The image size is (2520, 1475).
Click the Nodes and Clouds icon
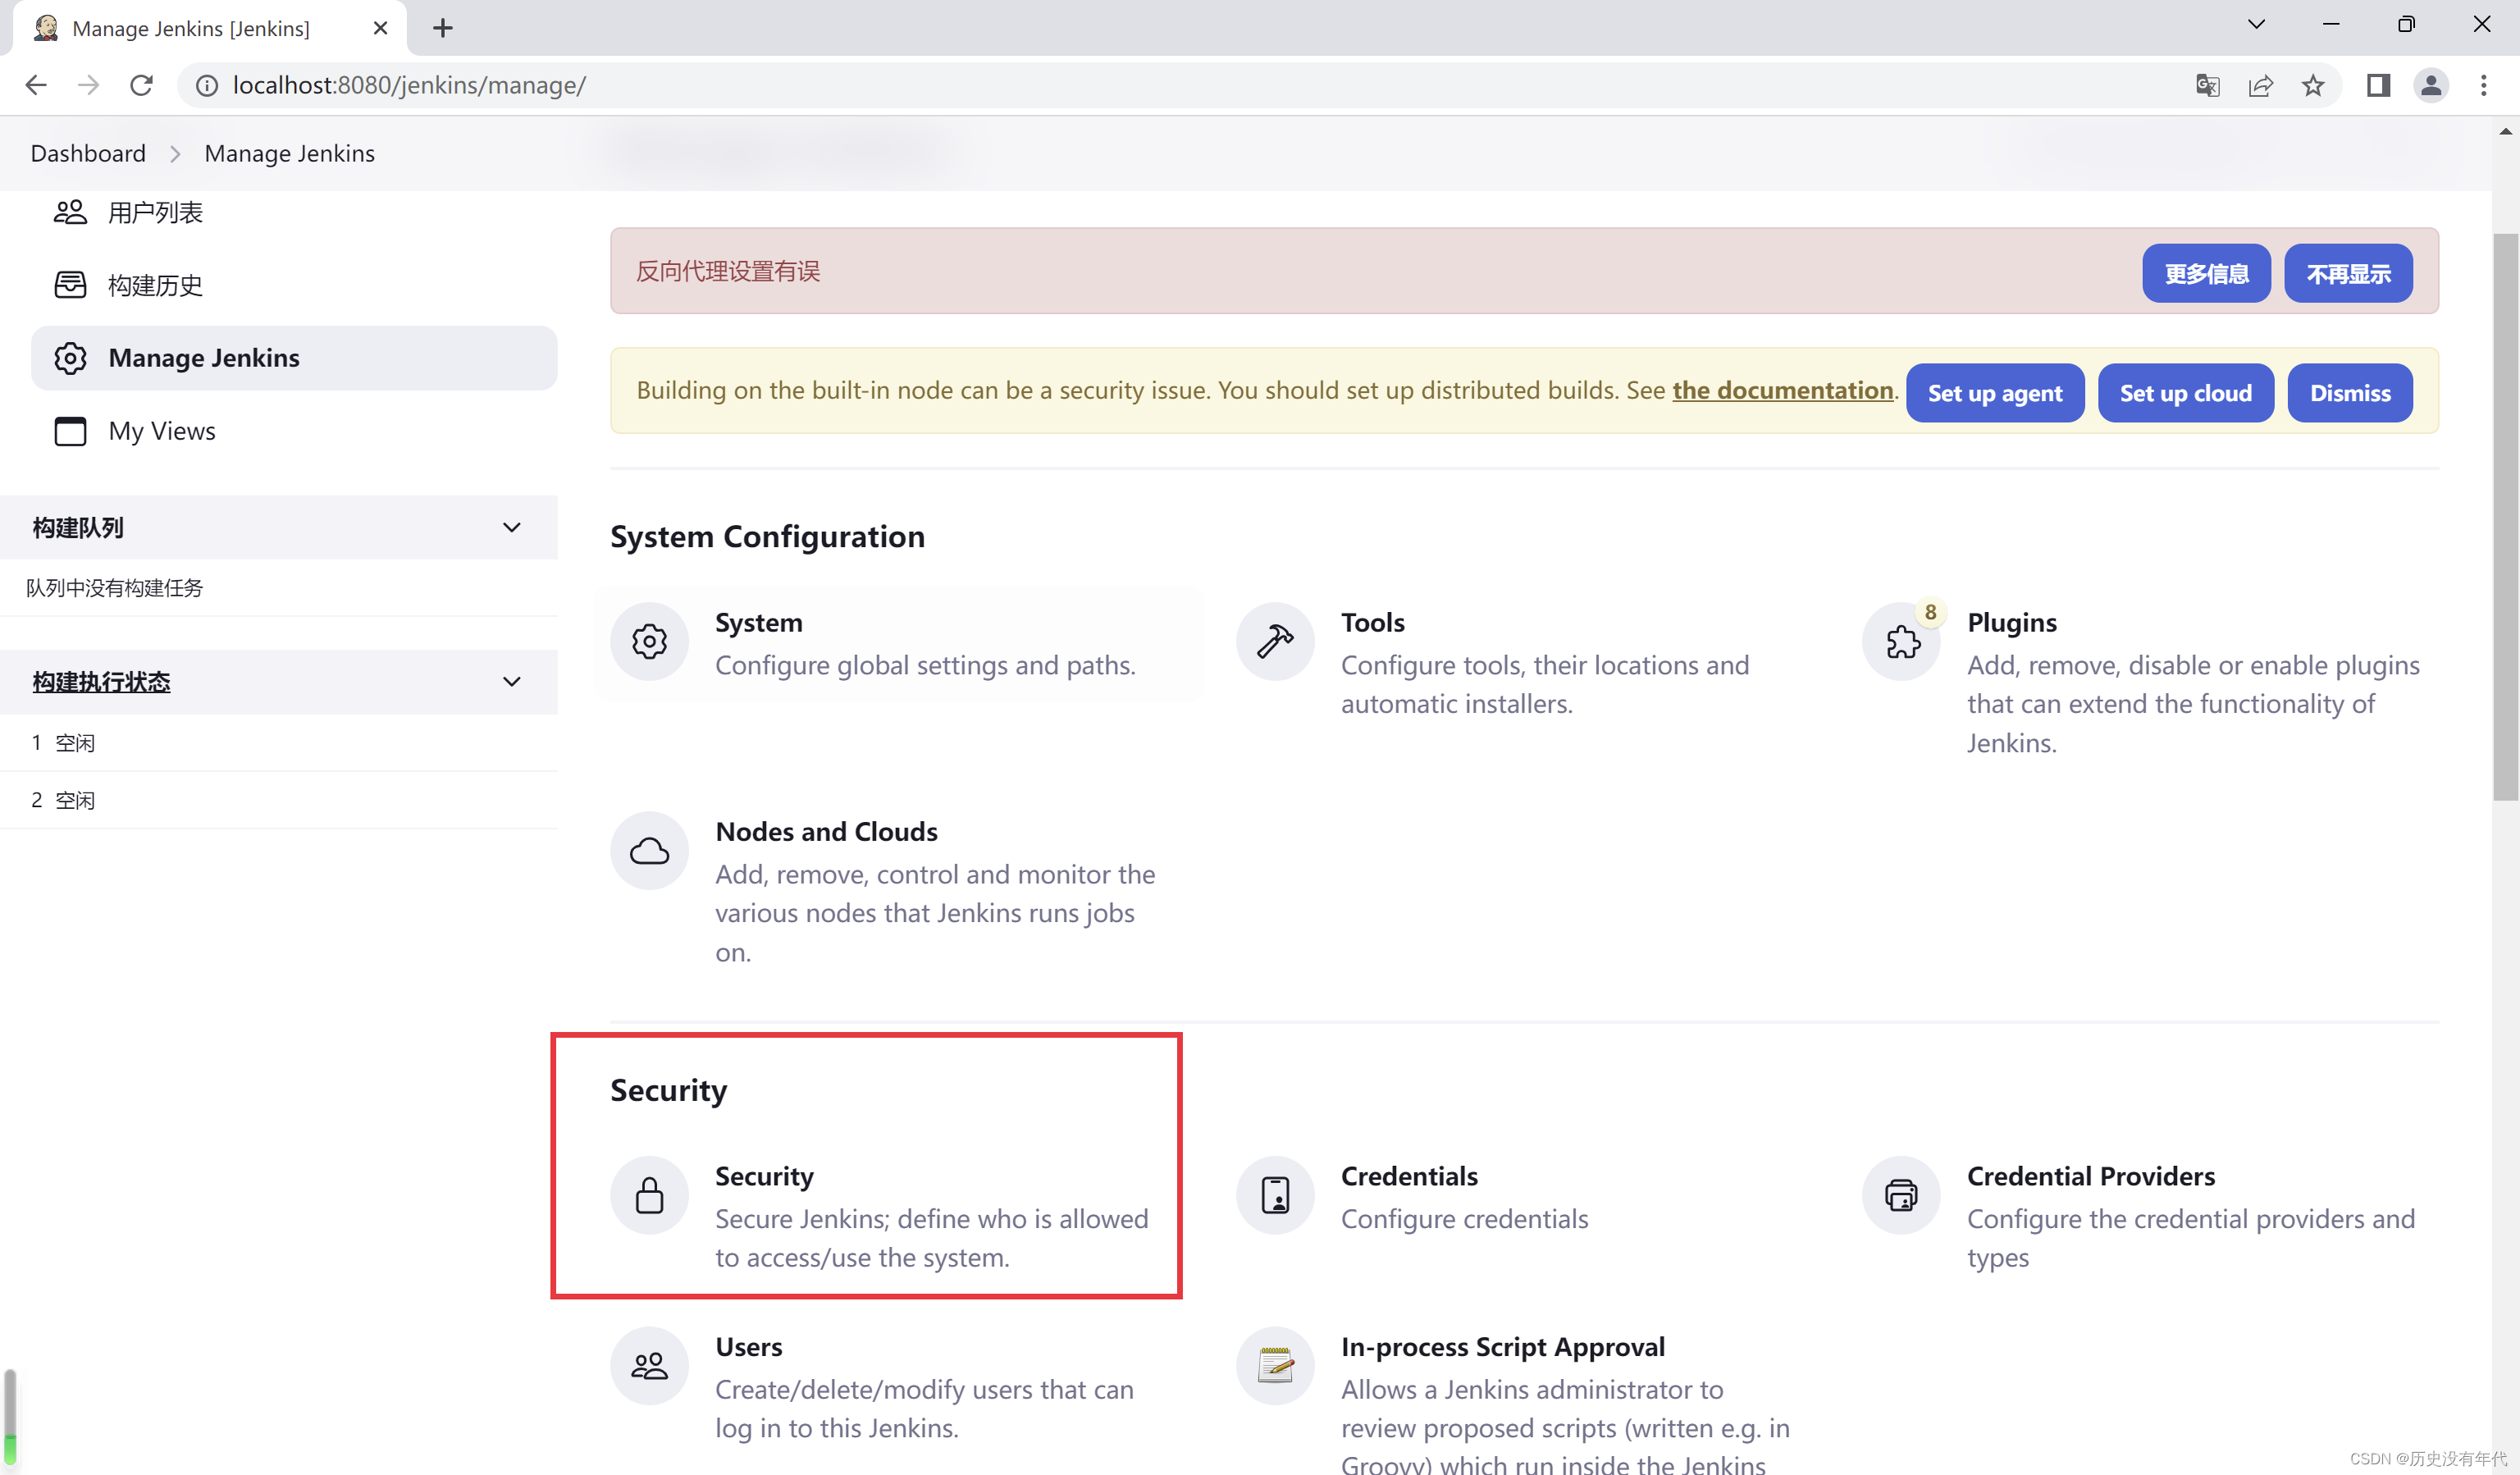(650, 850)
